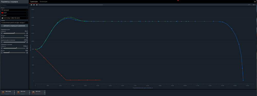The width and height of the screenshot is (257, 96).
Task: Switch to the Траектория tab
Action: click(34, 2)
